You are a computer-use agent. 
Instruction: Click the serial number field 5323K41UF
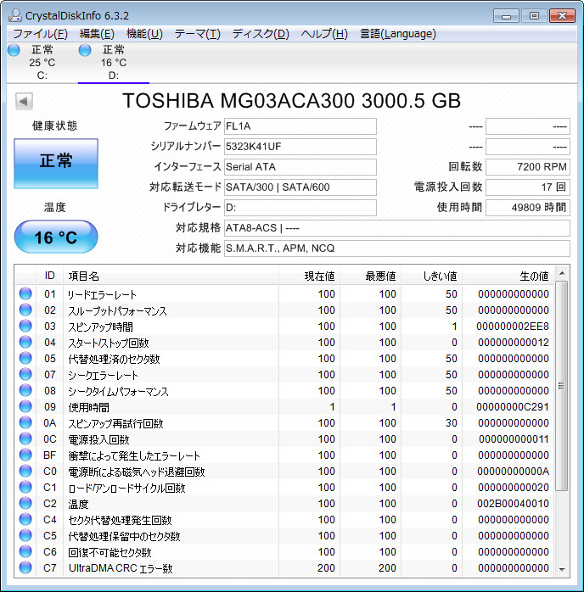(x=300, y=146)
